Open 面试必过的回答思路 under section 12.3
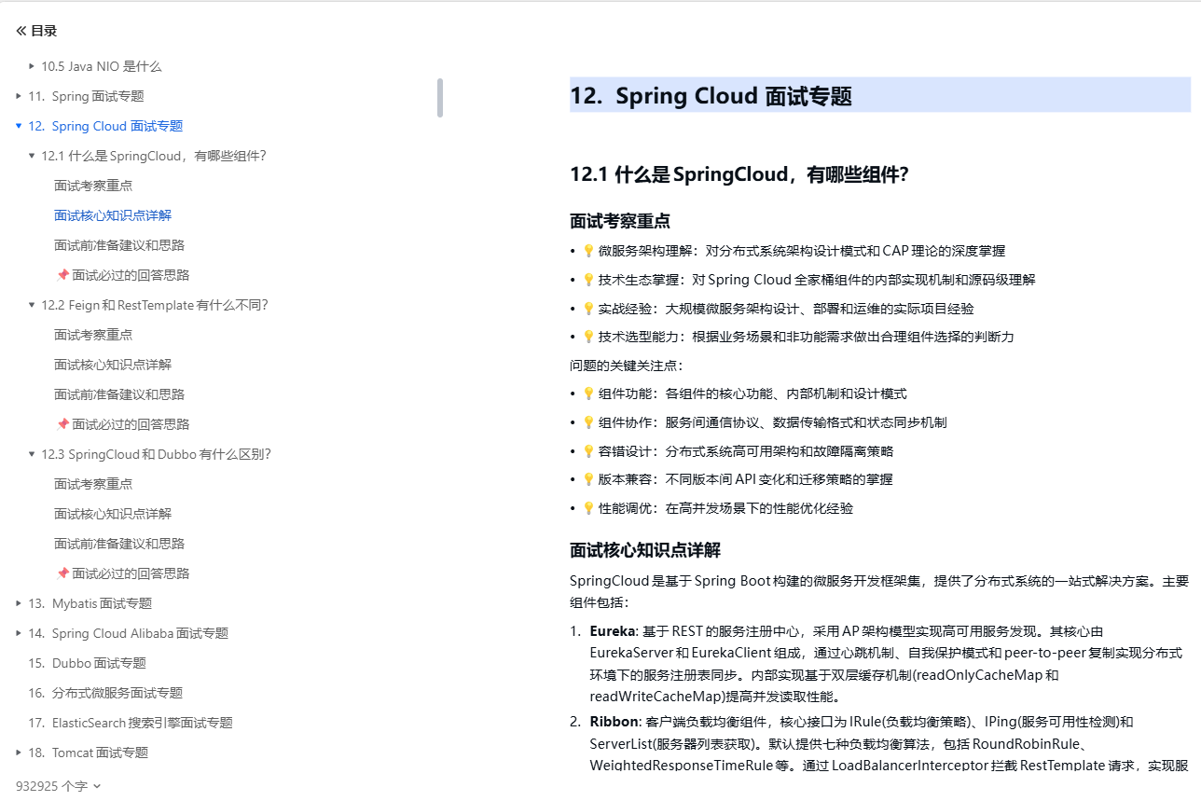 [x=123, y=573]
